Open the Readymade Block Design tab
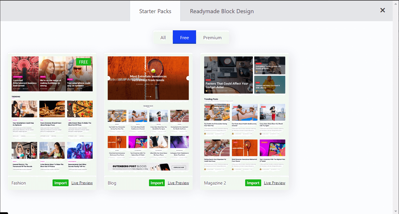This screenshot has height=214, width=399. point(222,11)
